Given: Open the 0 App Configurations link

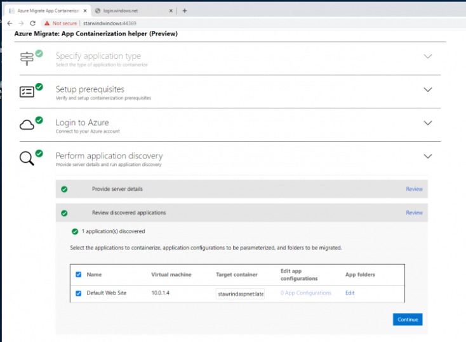Looking at the screenshot, I should click(306, 293).
